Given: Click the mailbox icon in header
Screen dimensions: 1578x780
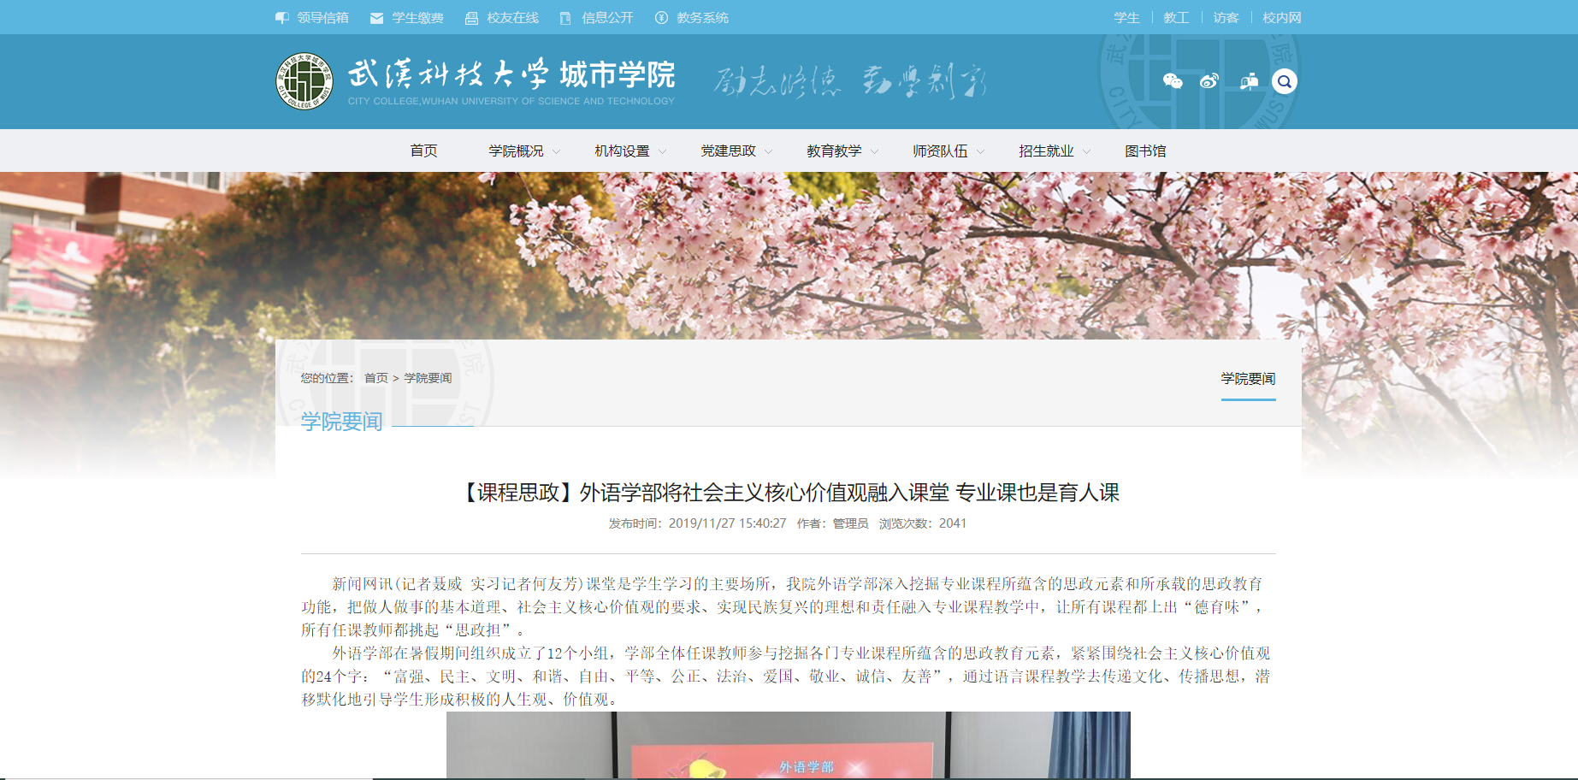Looking at the screenshot, I should coord(1249,81).
